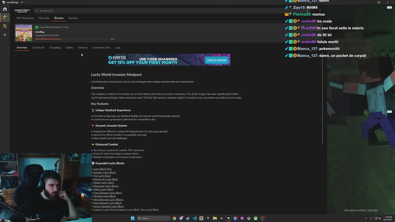This screenshot has height=222, width=395.
Task: Open the Wind Element Lucky Blocks link
Action: coord(108,199)
